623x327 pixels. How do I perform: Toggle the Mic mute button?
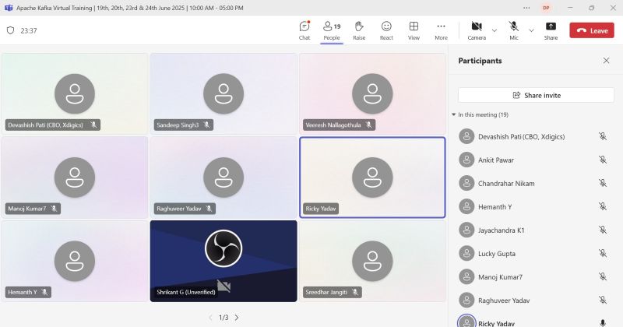click(x=514, y=30)
